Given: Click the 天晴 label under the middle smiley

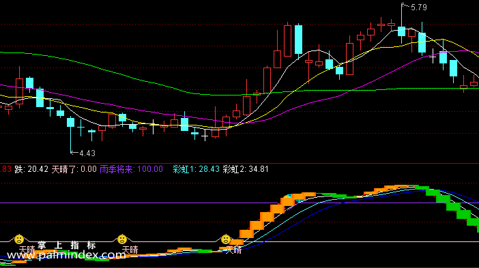Looking at the screenshot, I should pos(130,250).
